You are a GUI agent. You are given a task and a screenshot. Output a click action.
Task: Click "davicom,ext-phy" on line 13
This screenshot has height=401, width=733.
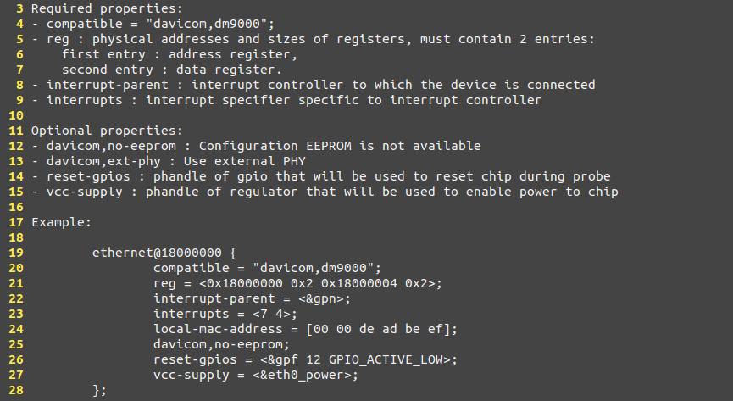tap(103, 161)
